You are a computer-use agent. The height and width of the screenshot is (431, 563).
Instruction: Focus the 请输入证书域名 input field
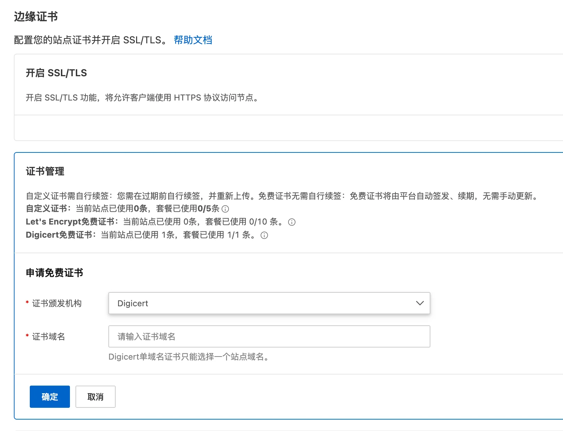[x=269, y=336]
